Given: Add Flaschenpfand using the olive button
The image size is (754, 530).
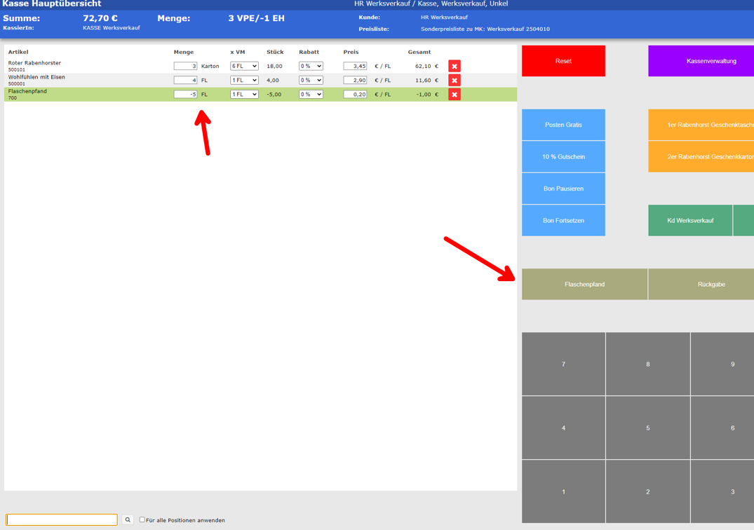Looking at the screenshot, I should pos(584,284).
